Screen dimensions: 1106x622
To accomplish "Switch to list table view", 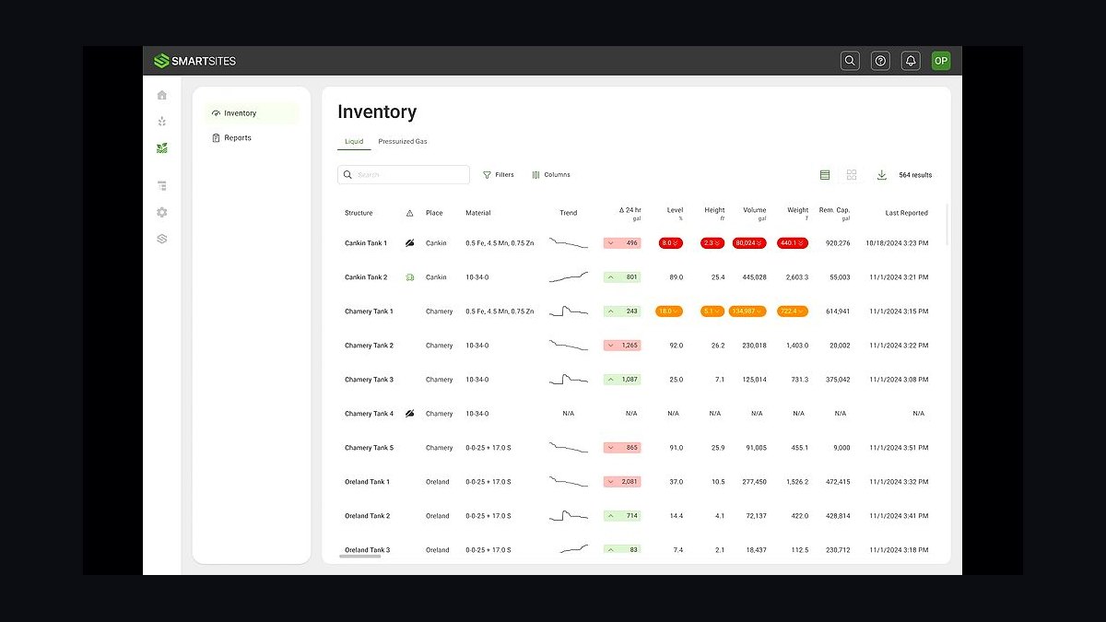I will click(825, 175).
